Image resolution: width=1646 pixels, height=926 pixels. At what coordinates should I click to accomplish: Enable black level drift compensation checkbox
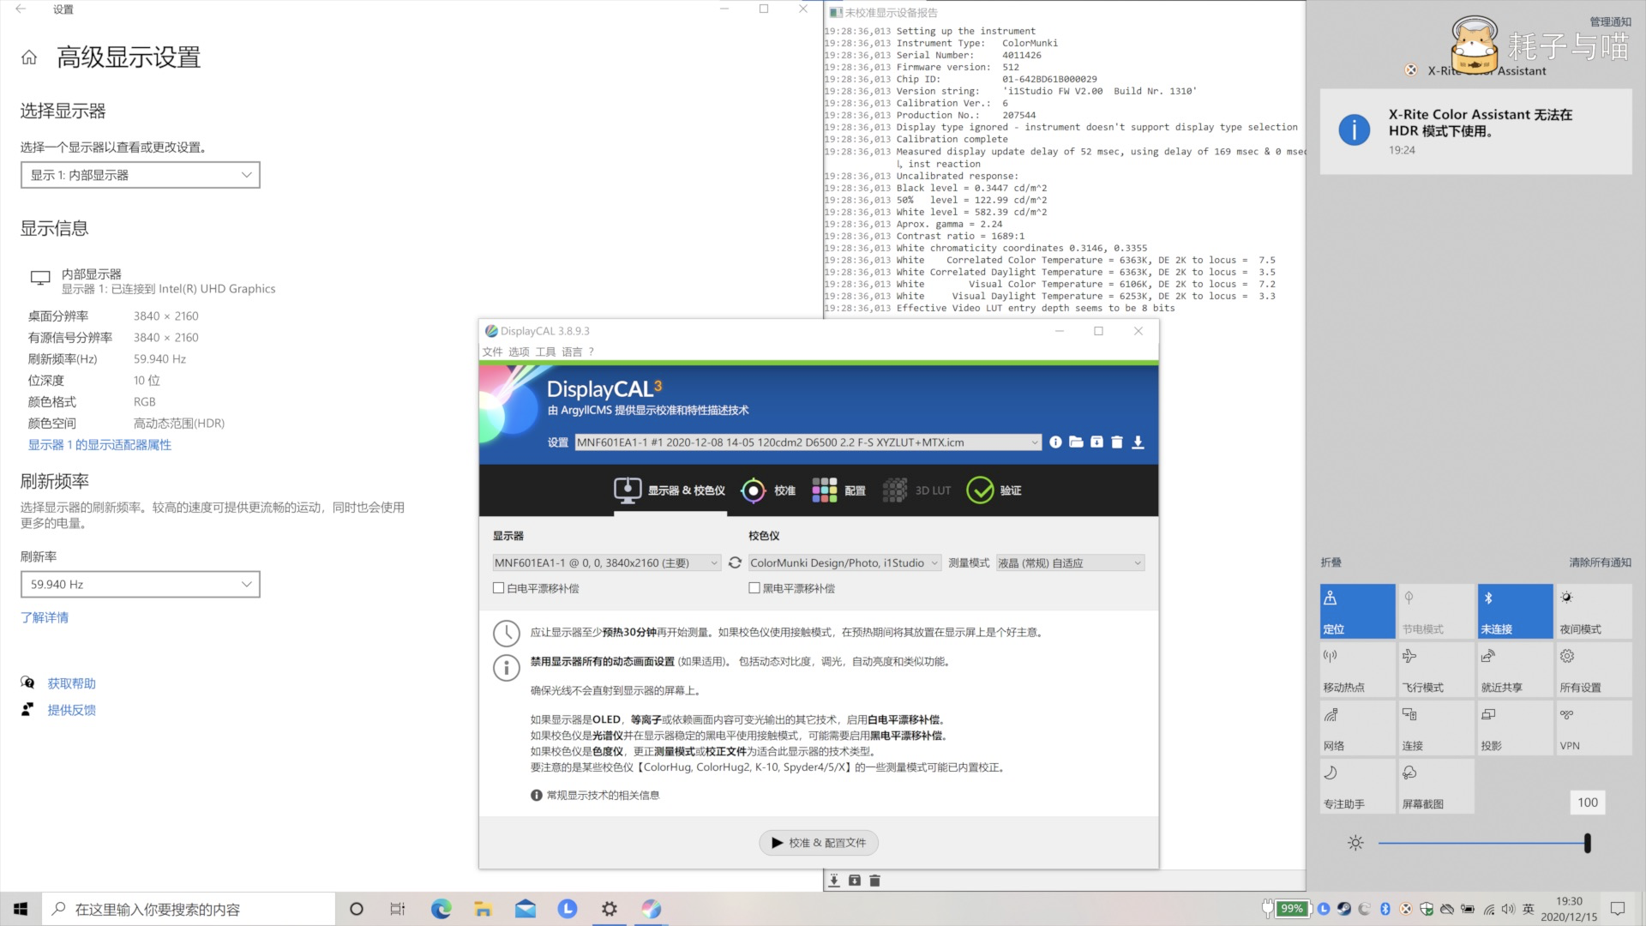click(x=754, y=588)
